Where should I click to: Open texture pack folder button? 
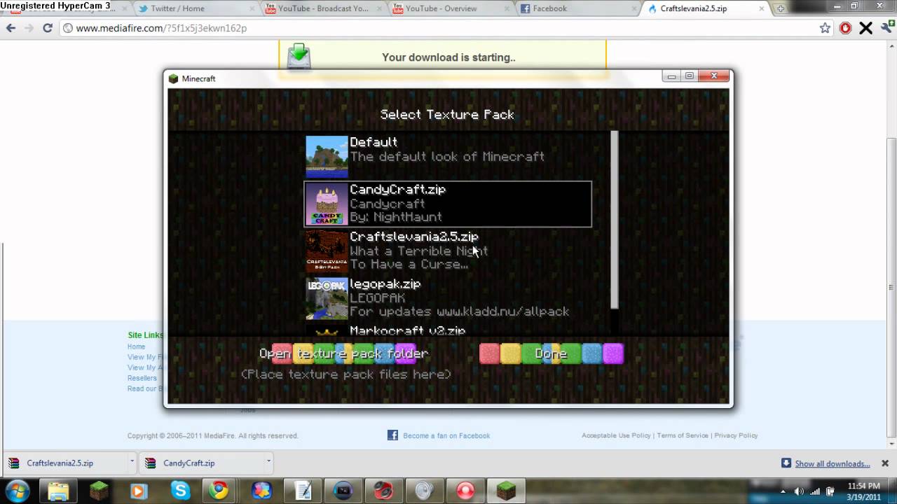point(343,353)
